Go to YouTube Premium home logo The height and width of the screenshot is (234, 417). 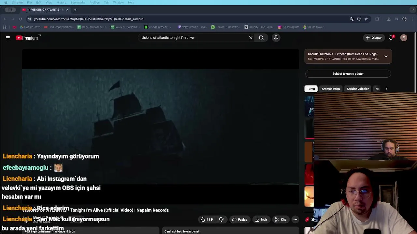tap(27, 38)
